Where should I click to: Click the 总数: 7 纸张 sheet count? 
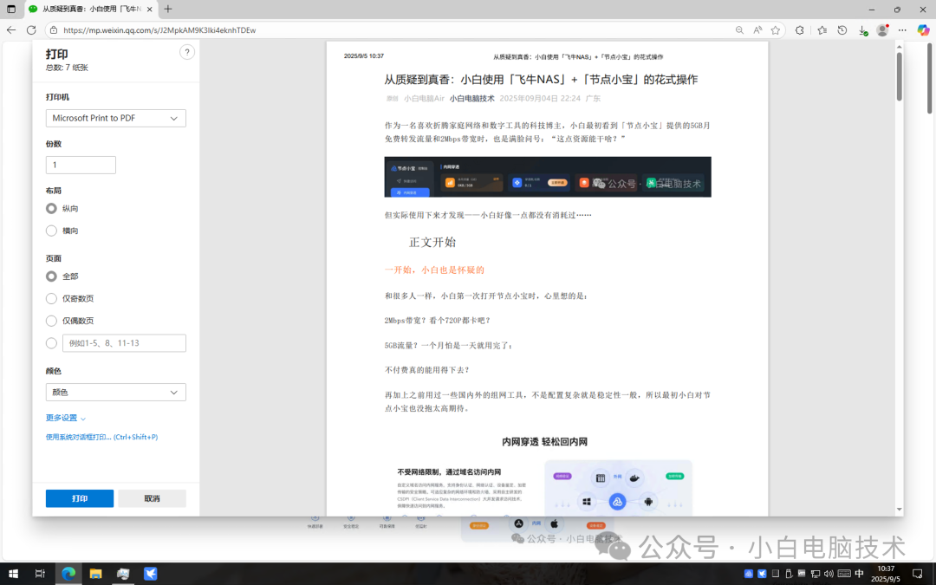click(x=67, y=68)
